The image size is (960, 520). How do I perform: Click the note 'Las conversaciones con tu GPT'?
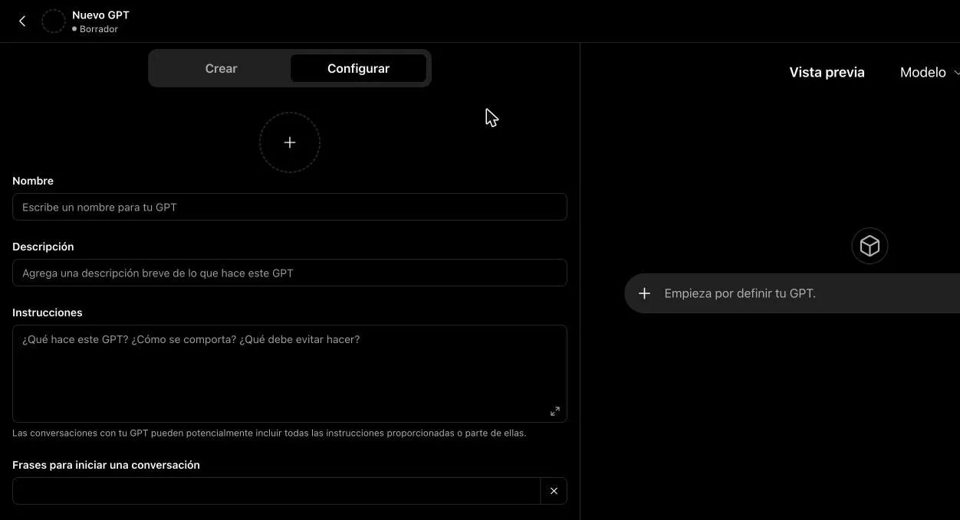coord(269,433)
